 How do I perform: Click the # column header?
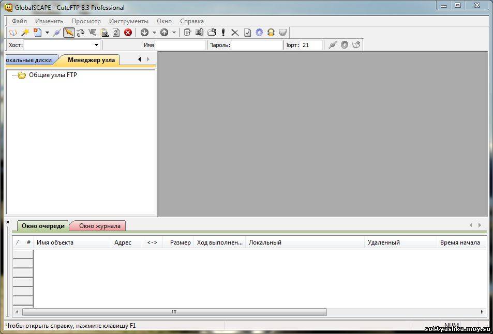[x=28, y=242]
